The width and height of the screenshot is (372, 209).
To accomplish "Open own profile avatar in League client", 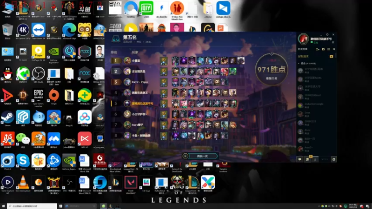I will coord(303,39).
